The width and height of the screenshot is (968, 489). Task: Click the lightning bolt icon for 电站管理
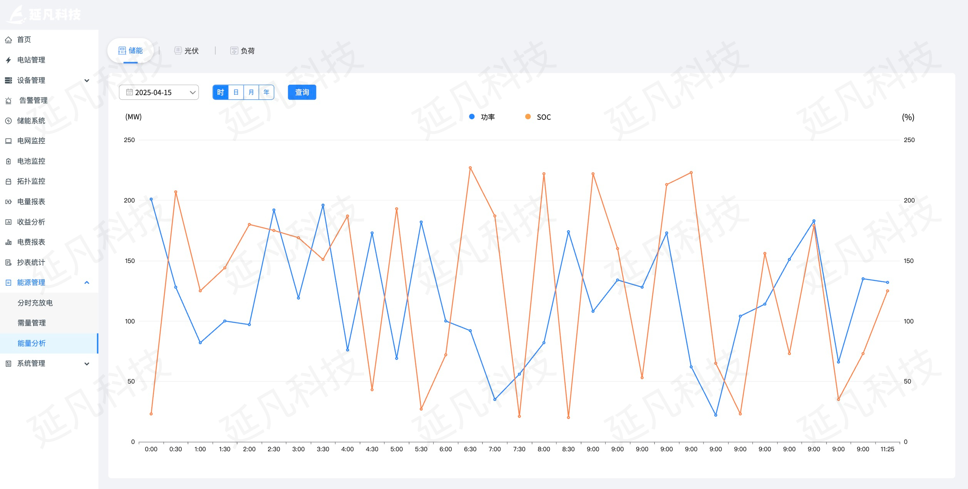click(8, 60)
